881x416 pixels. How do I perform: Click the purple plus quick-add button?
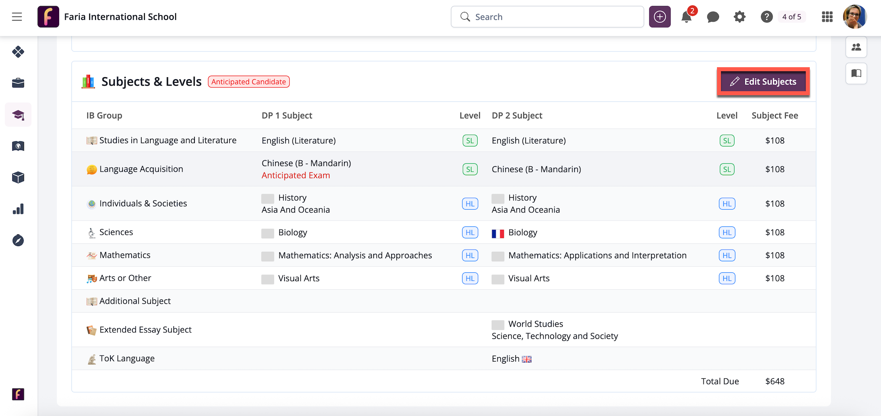pos(659,17)
